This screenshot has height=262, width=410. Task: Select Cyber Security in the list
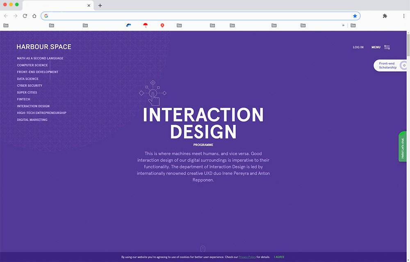[30, 85]
